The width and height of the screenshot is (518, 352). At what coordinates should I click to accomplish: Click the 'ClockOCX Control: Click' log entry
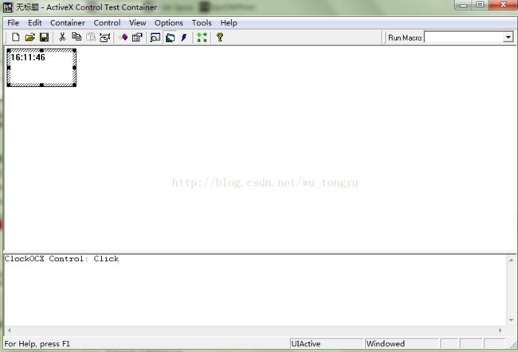pos(61,259)
